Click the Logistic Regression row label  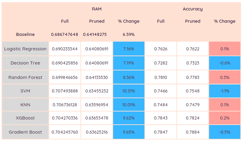coord(25,49)
